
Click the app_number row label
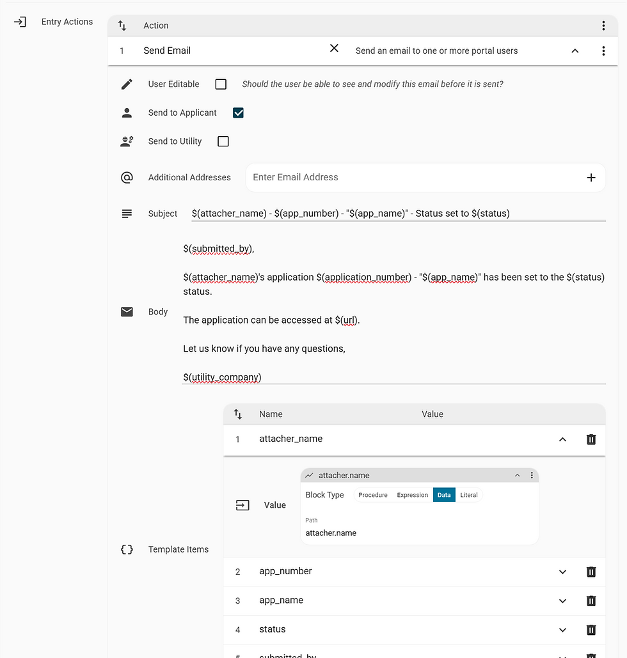point(285,572)
